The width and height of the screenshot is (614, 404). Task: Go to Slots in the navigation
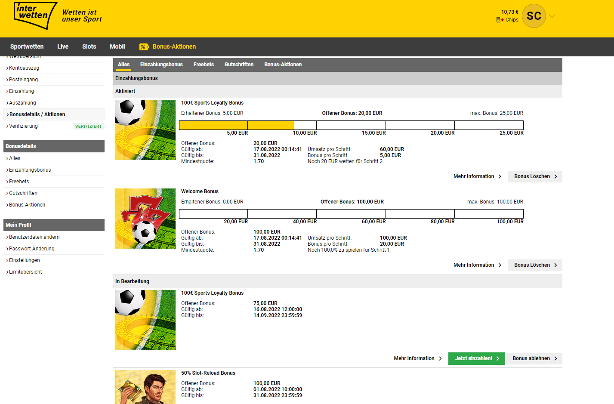(89, 46)
